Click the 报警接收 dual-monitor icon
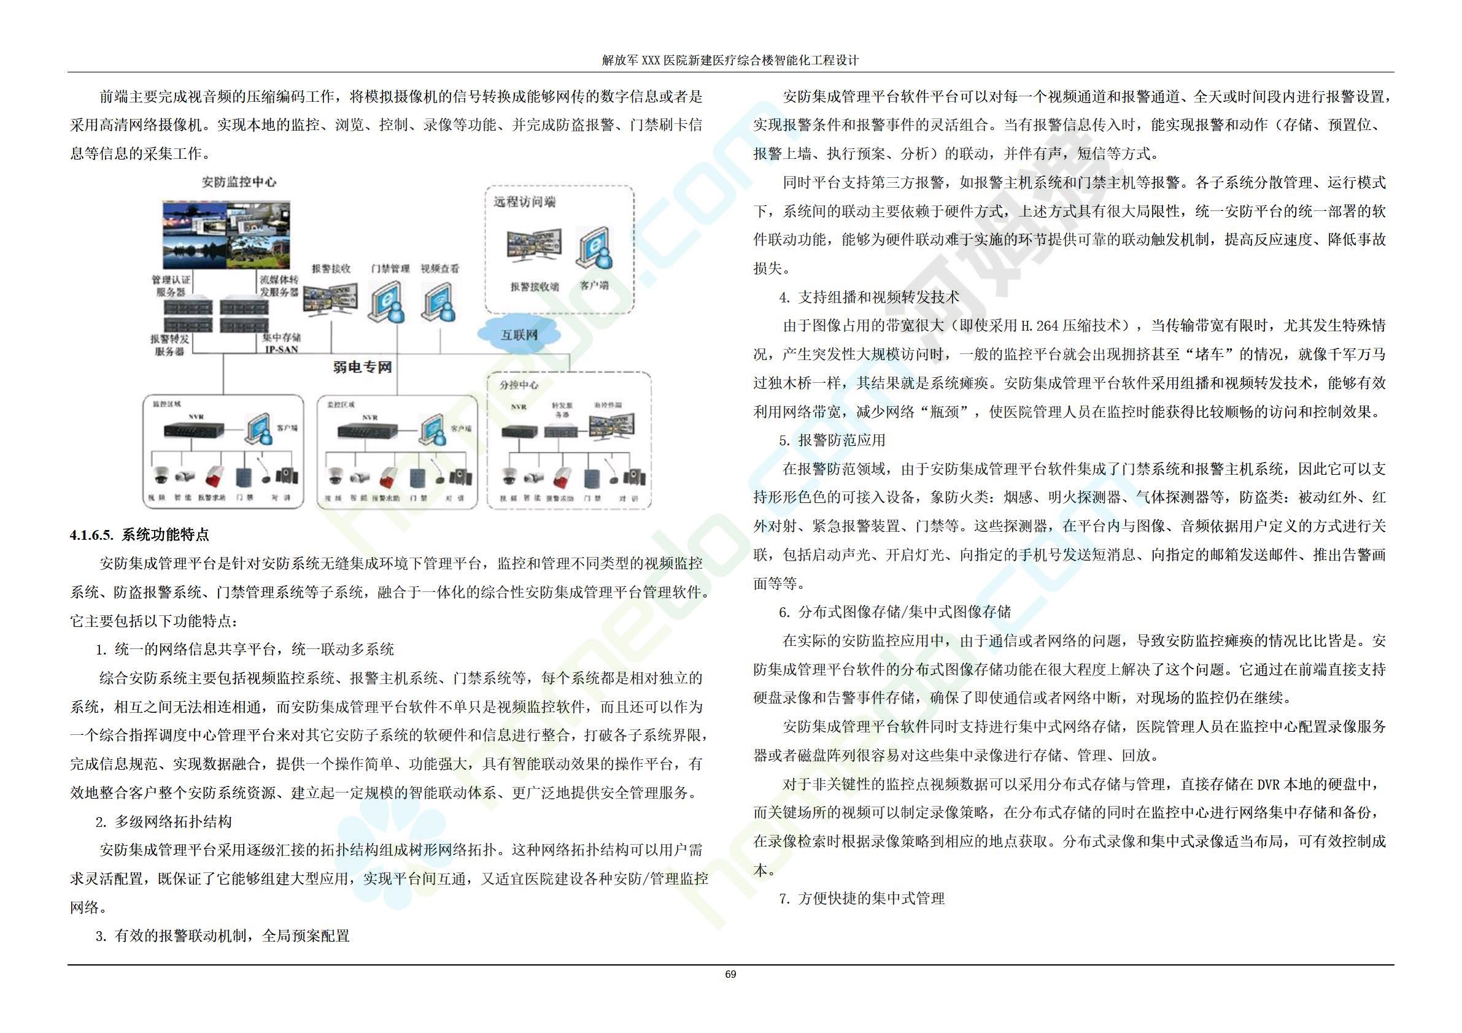The image size is (1462, 1033). [x=330, y=299]
